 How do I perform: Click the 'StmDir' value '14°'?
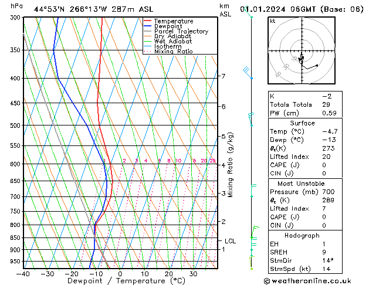[328, 260]
